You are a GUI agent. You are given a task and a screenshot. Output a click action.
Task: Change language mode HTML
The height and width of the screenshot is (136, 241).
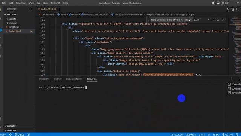click(x=216, y=134)
